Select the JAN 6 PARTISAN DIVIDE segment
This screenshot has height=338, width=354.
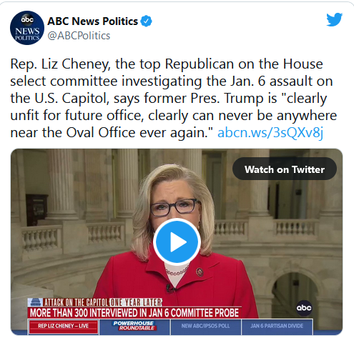point(277,326)
